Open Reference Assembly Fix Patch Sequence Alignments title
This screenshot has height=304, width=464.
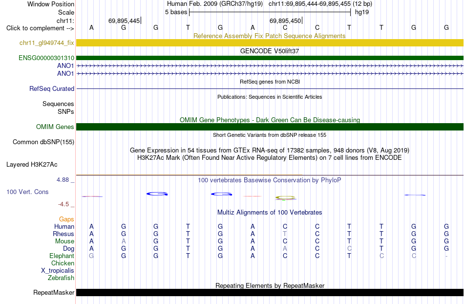pos(270,36)
